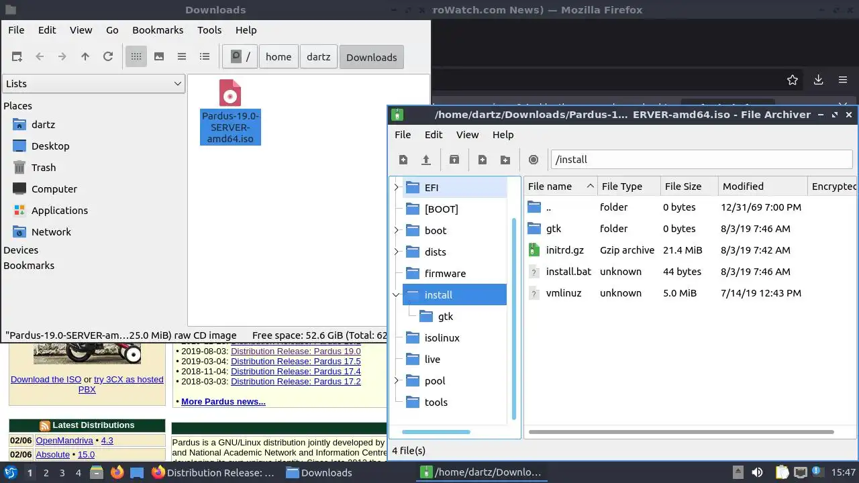Image resolution: width=859 pixels, height=483 pixels.
Task: Click the Open archive upload-arrow icon
Action: click(426, 160)
